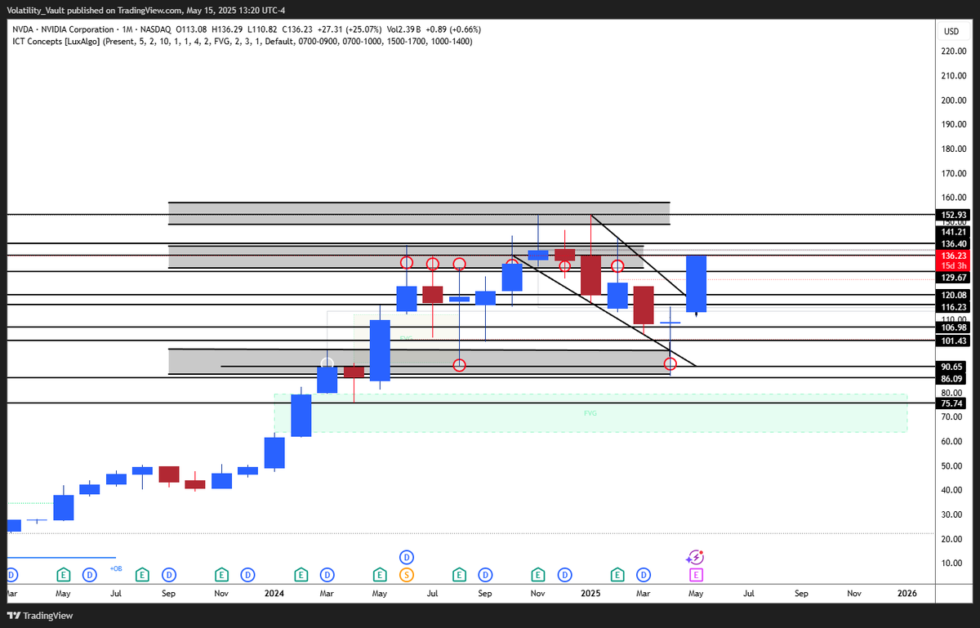Open the pink upcoming earnings marker May 2025
This screenshot has height=628, width=980.
pos(696,574)
